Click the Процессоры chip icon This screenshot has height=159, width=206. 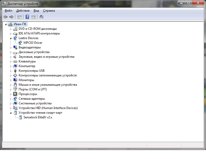pyautogui.click(x=15, y=94)
